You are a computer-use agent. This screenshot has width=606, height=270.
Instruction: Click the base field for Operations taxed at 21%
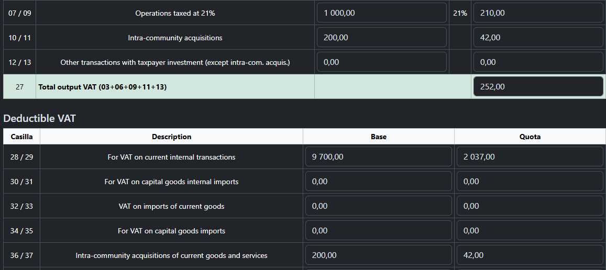381,13
